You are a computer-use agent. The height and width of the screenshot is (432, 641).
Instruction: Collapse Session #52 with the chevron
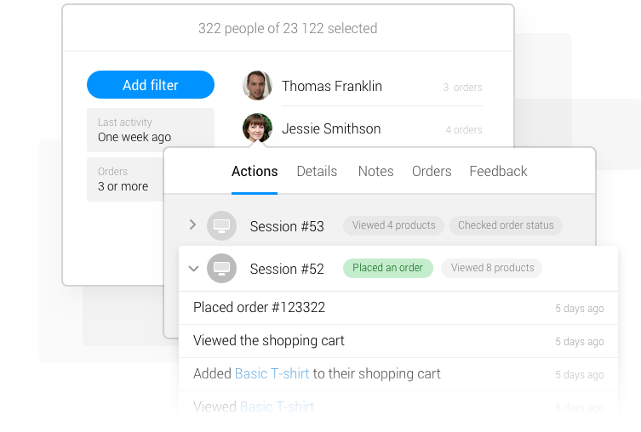(x=193, y=268)
